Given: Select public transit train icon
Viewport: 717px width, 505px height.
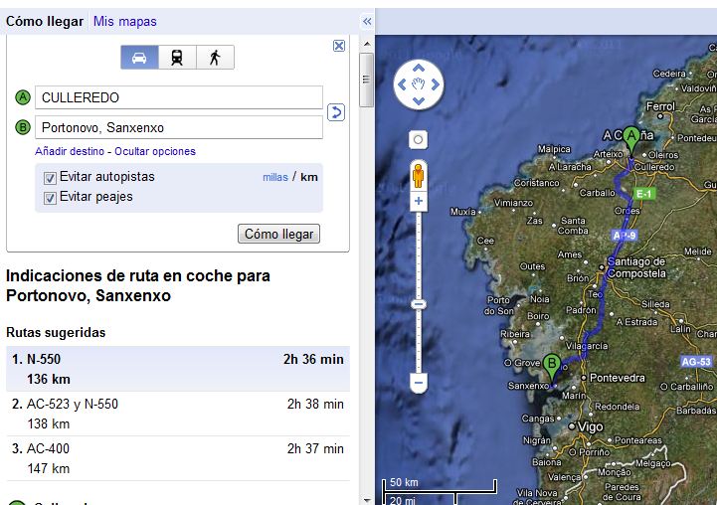Looking at the screenshot, I should pyautogui.click(x=177, y=57).
